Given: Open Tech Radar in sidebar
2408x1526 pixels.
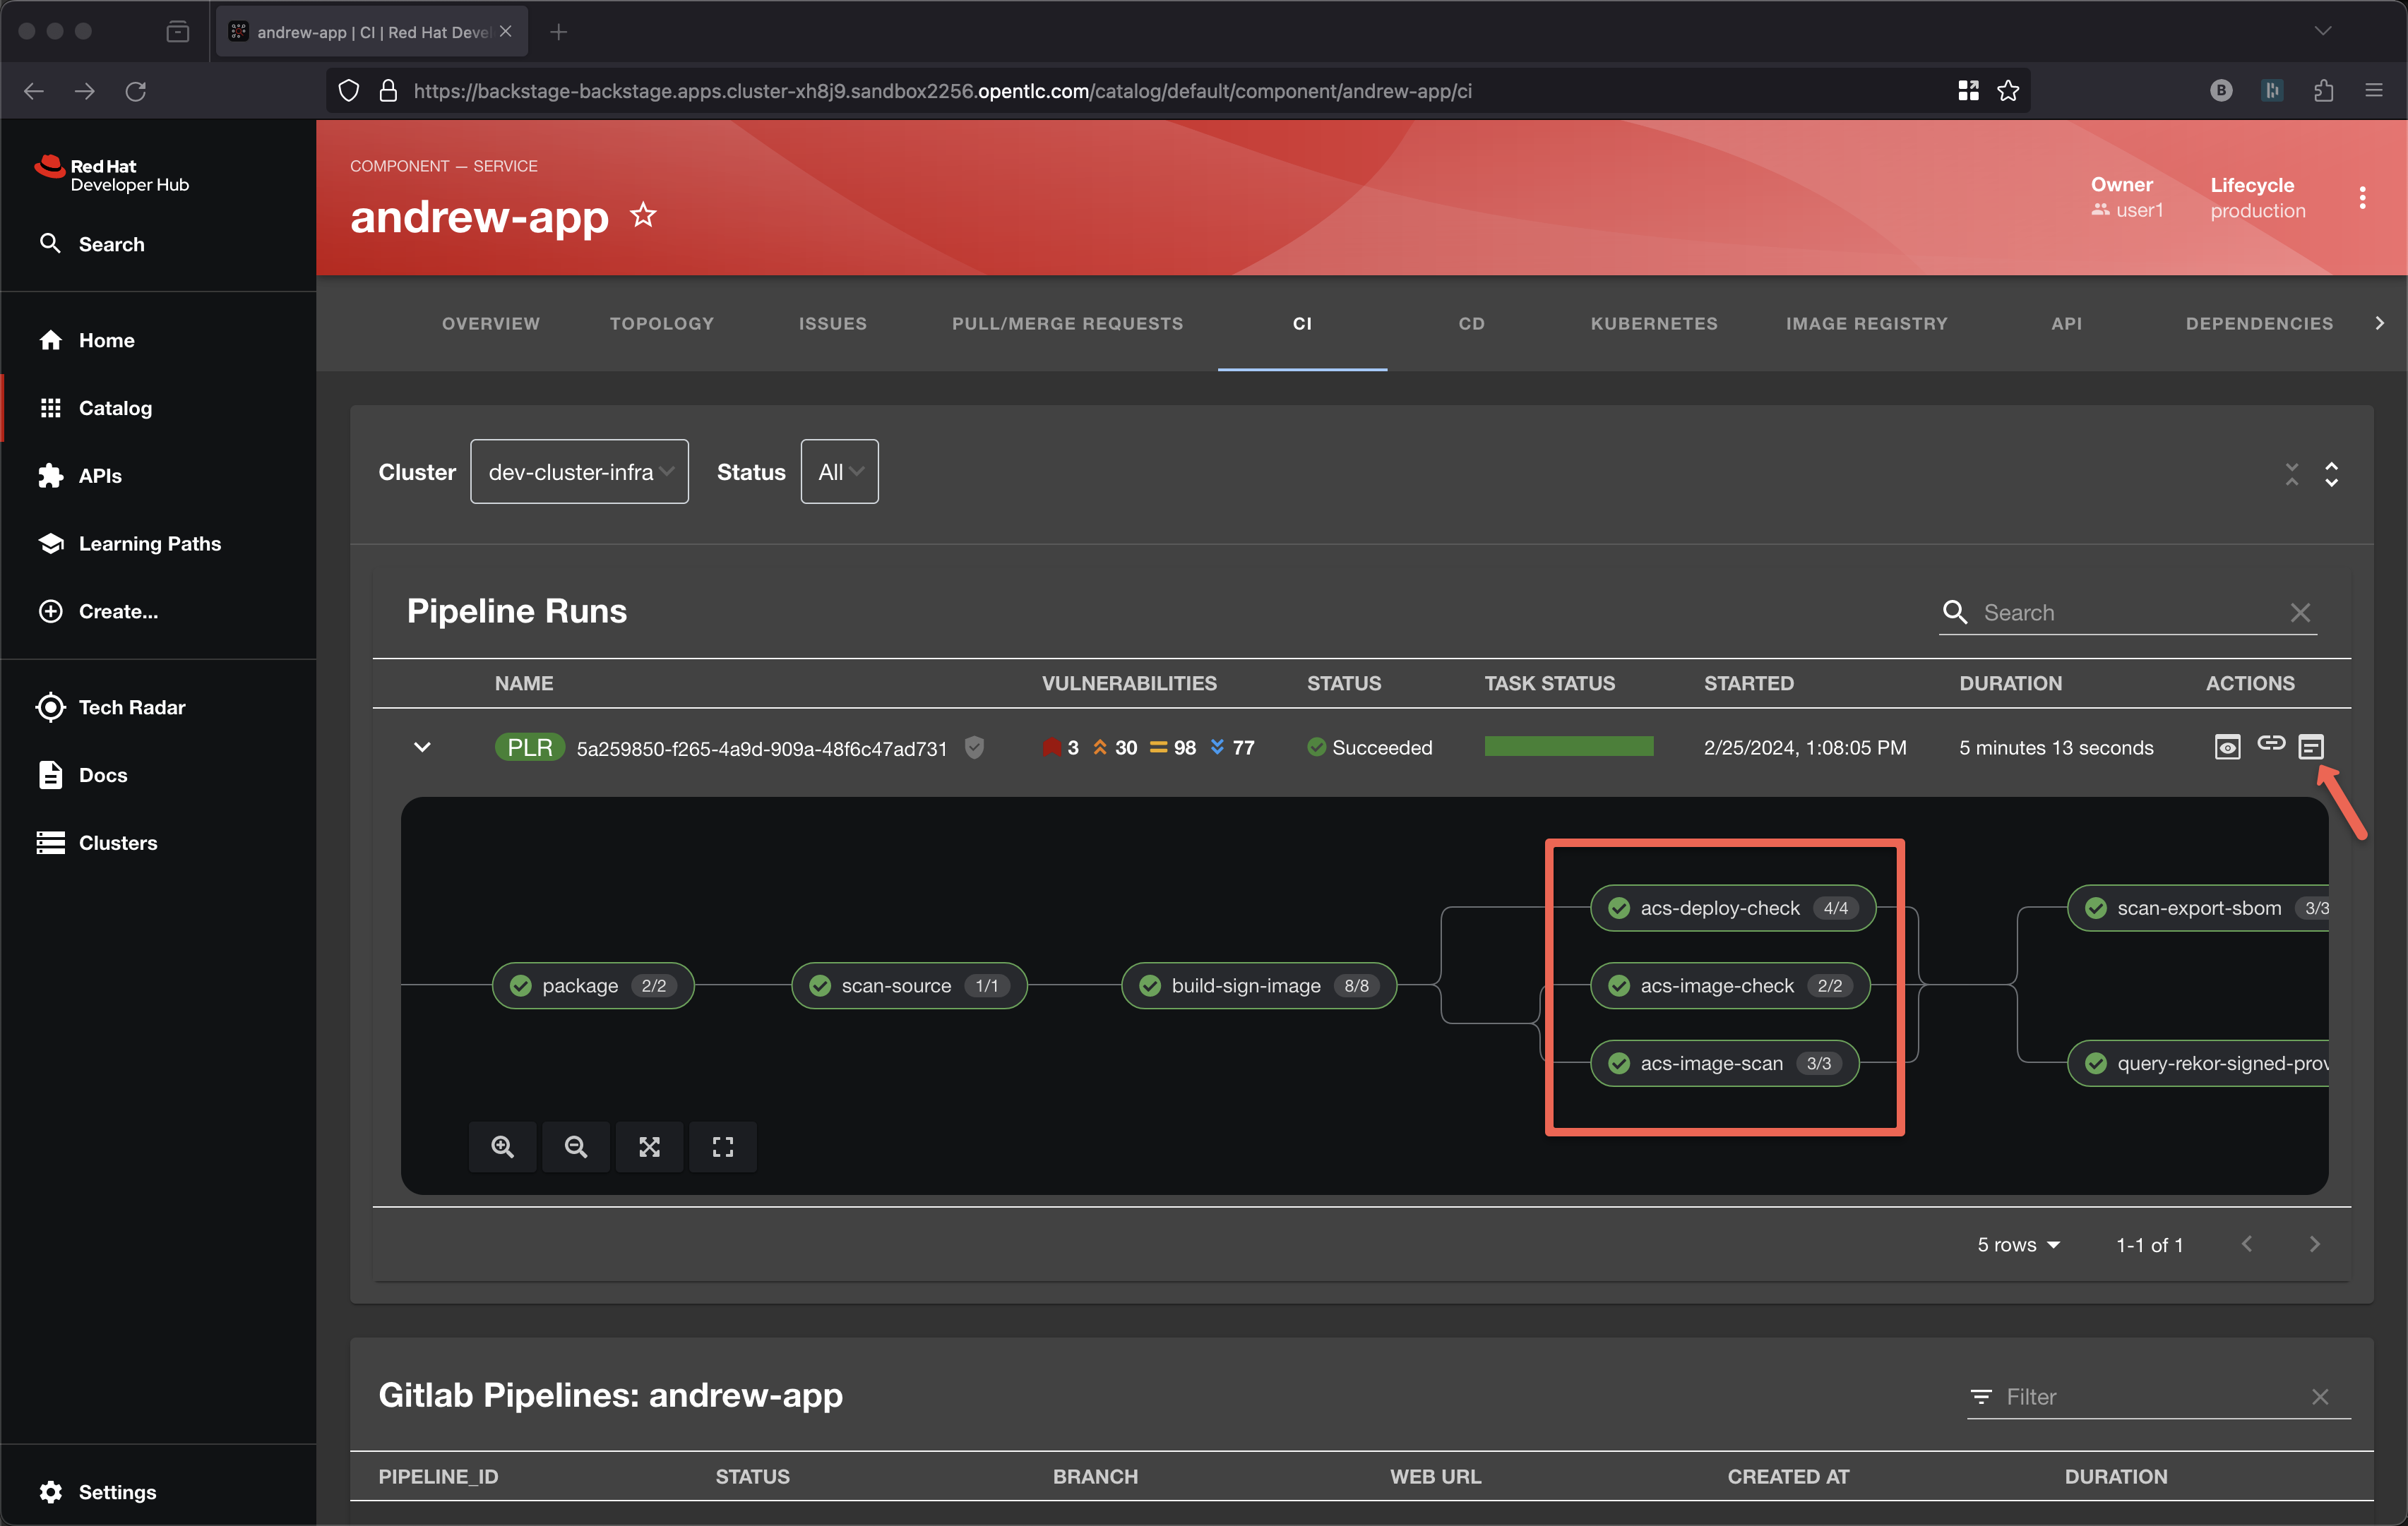Looking at the screenshot, I should tap(131, 707).
